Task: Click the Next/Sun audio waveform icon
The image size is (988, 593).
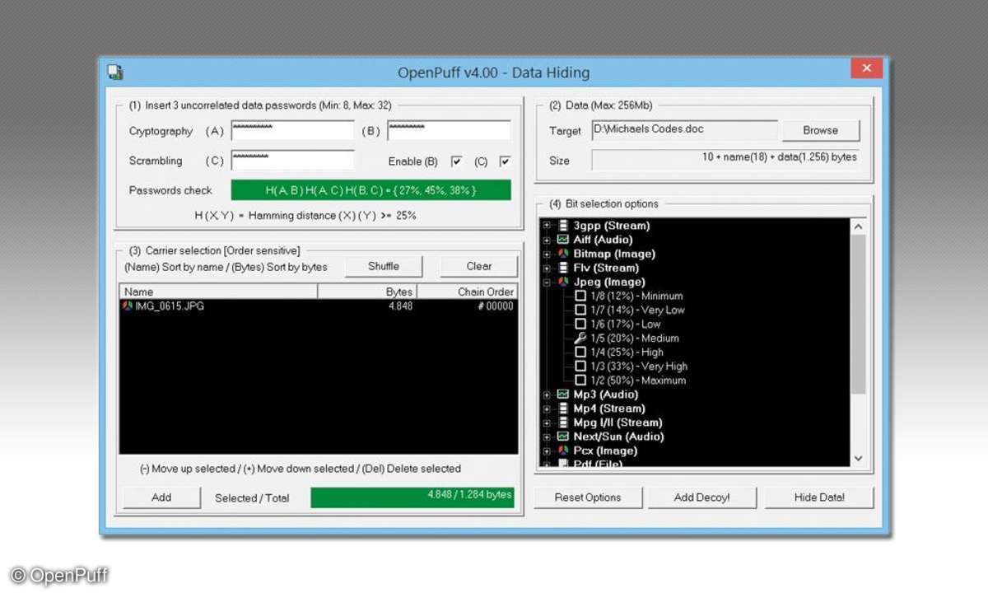Action: [563, 437]
